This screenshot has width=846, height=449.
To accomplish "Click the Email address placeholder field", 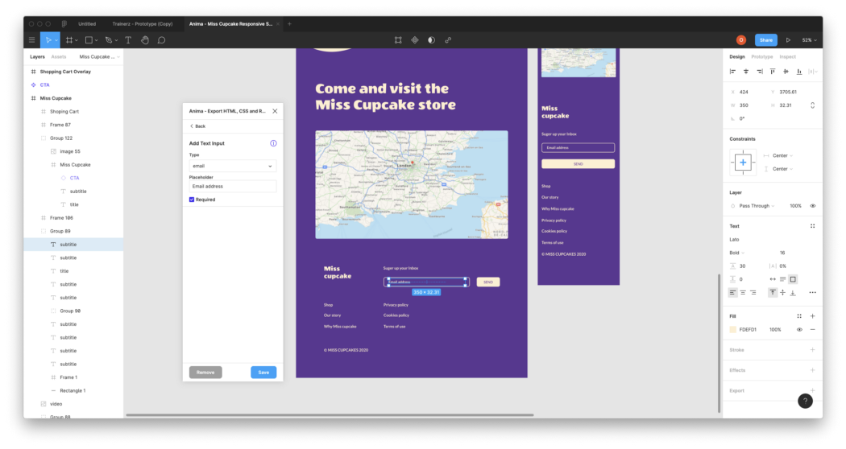I will [x=233, y=187].
